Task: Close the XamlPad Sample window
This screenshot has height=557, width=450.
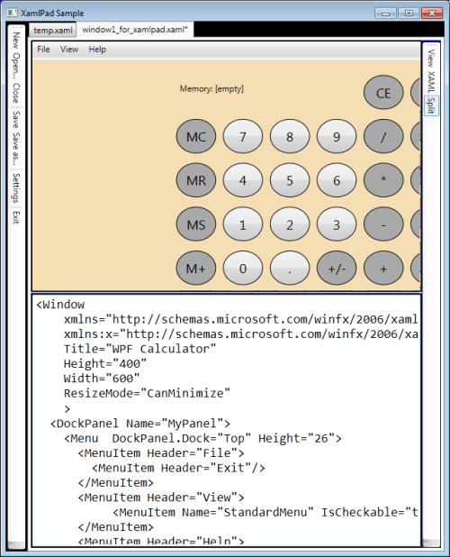Action: click(432, 14)
